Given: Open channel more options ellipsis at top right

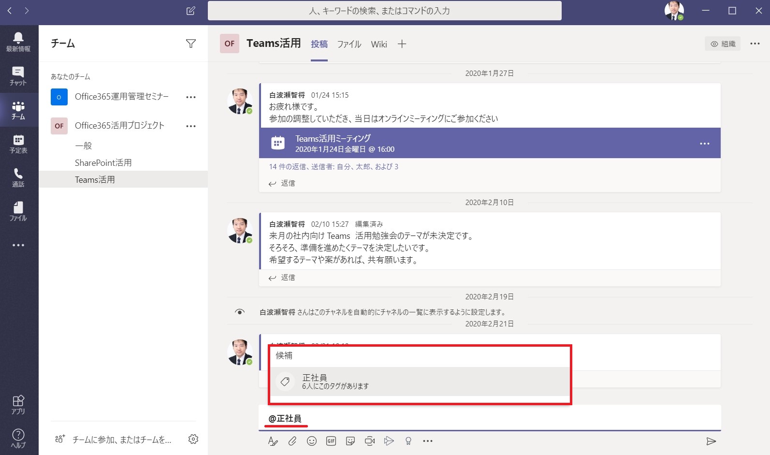Looking at the screenshot, I should pyautogui.click(x=755, y=44).
